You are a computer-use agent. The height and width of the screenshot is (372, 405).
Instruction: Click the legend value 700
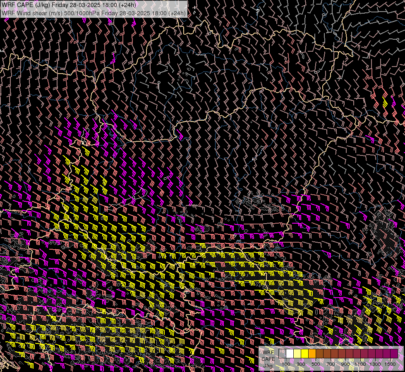point(331,364)
